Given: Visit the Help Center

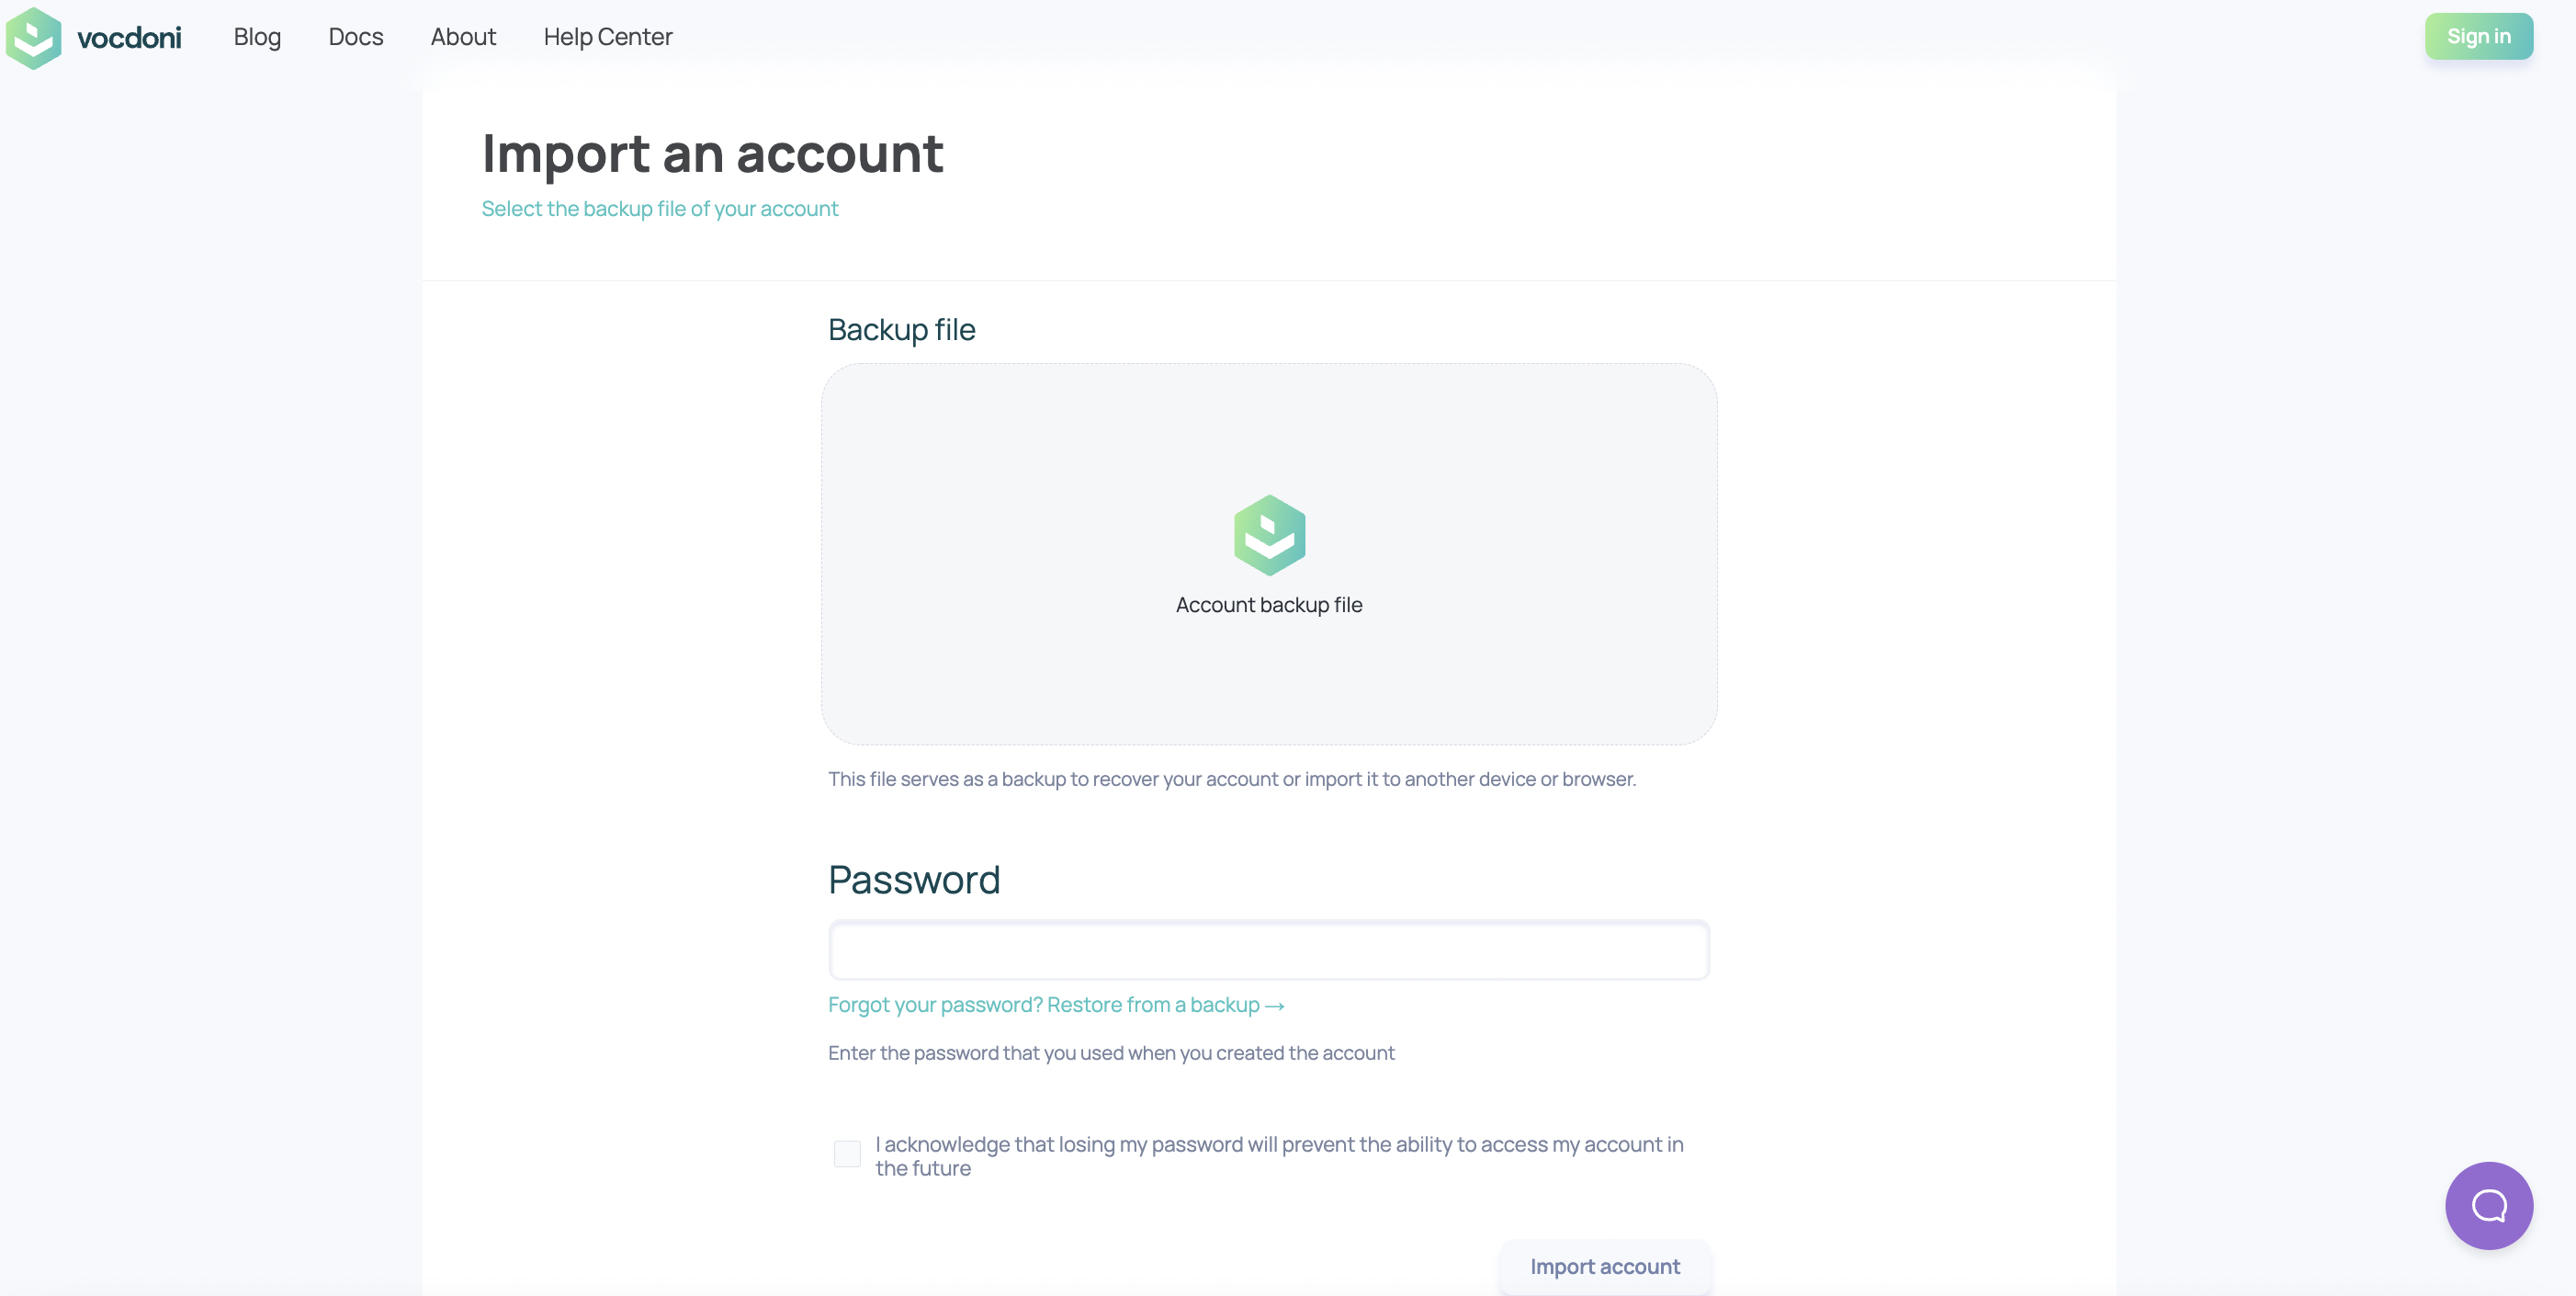Looking at the screenshot, I should [608, 37].
